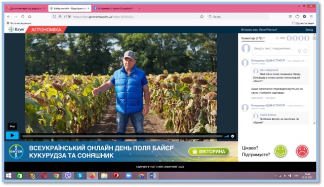Bookmark page with the star icon
This screenshot has width=324, height=187.
pyautogui.click(x=201, y=17)
